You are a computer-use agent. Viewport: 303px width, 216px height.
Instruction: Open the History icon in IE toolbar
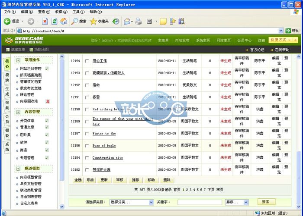tap(116, 21)
